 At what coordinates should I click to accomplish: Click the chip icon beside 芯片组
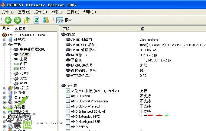click(x=16, y=74)
